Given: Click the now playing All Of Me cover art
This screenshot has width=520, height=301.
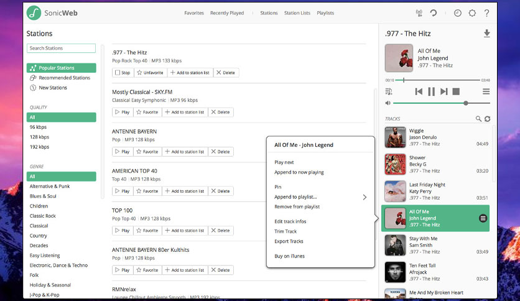Looking at the screenshot, I should 399,58.
